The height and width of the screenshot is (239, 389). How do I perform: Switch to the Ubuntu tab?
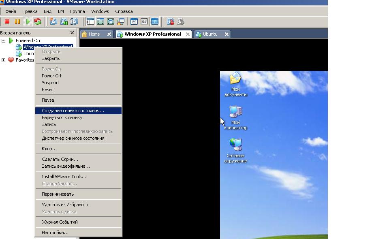click(213, 34)
